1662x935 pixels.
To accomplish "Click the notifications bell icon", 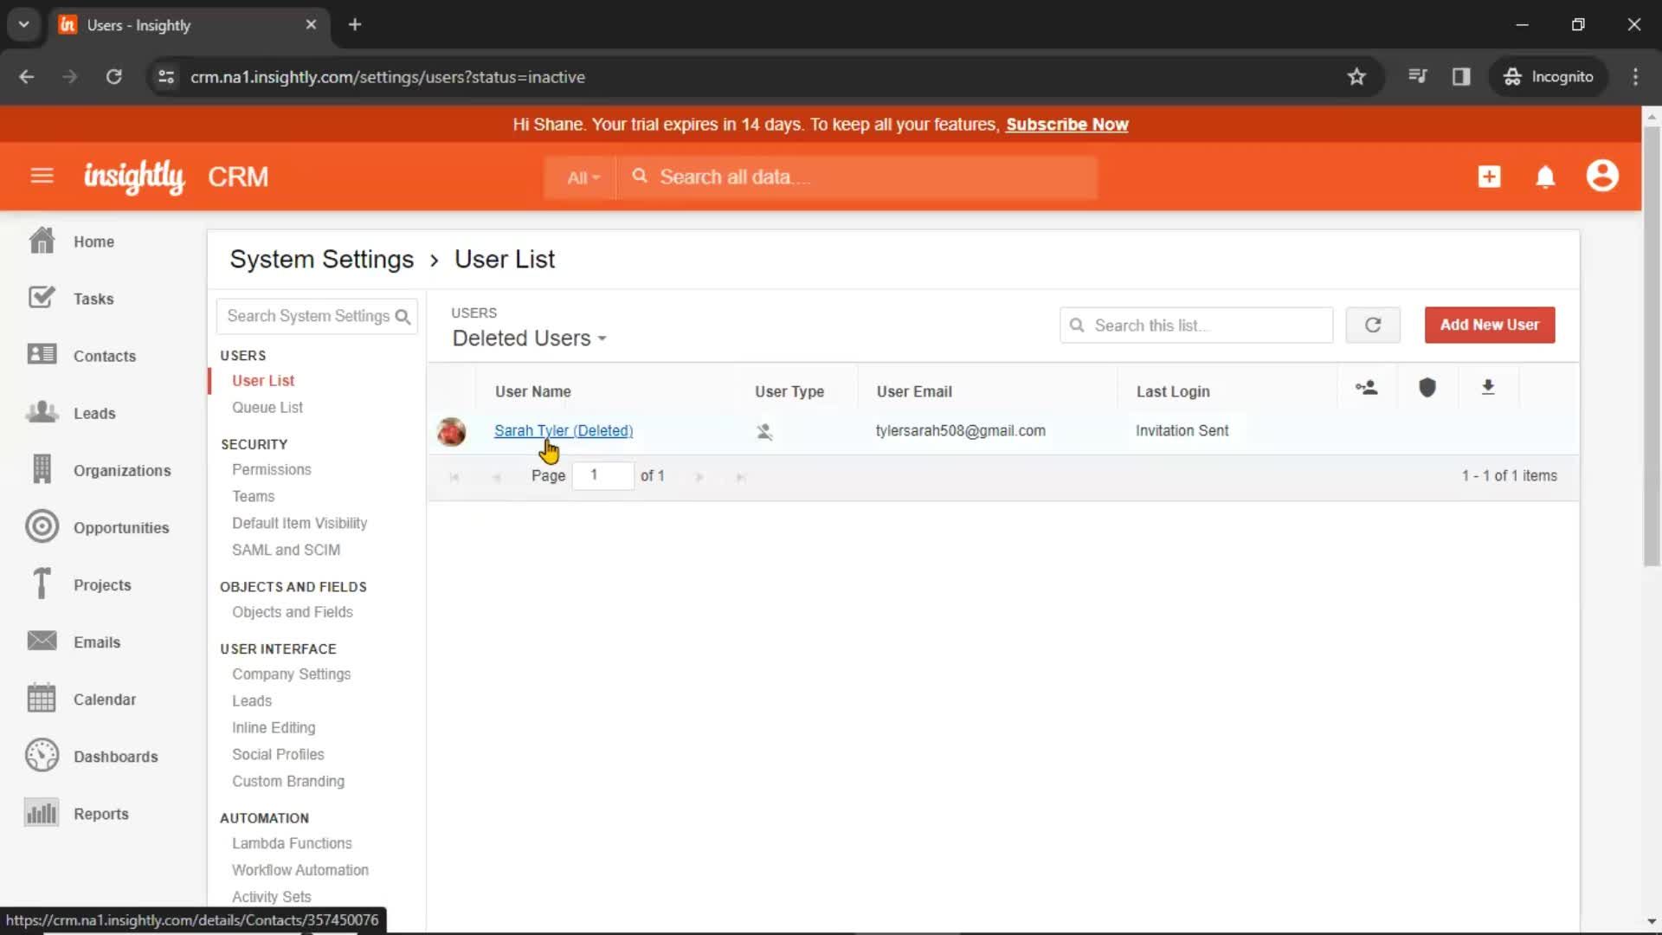I will [1547, 177].
